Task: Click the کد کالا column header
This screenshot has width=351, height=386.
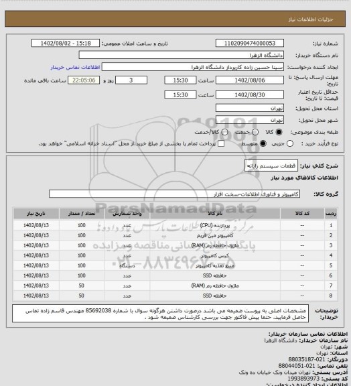Action: pos(302,214)
